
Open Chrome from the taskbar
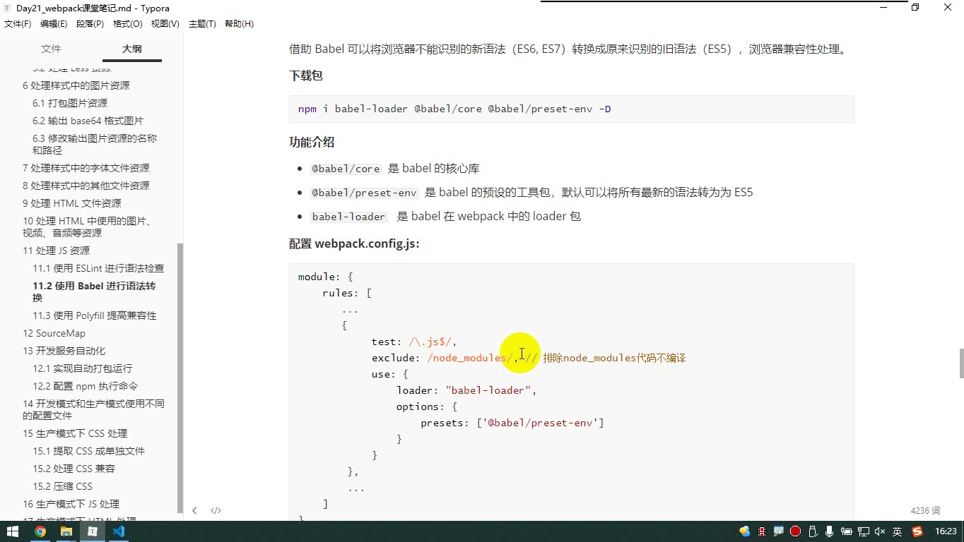point(40,531)
